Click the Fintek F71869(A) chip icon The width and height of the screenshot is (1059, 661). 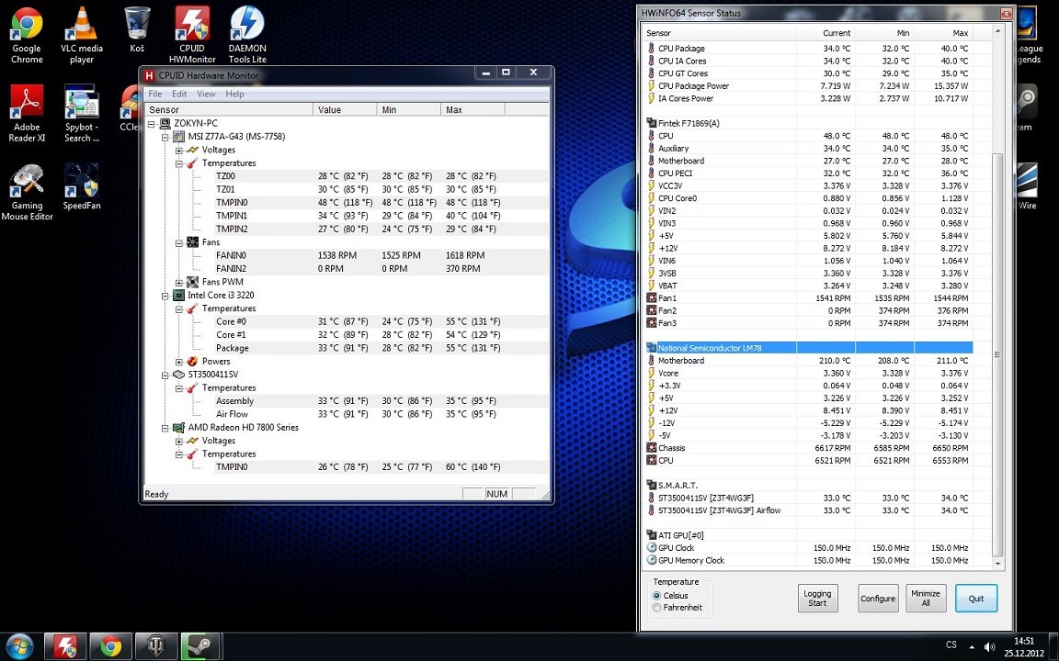pyautogui.click(x=651, y=123)
